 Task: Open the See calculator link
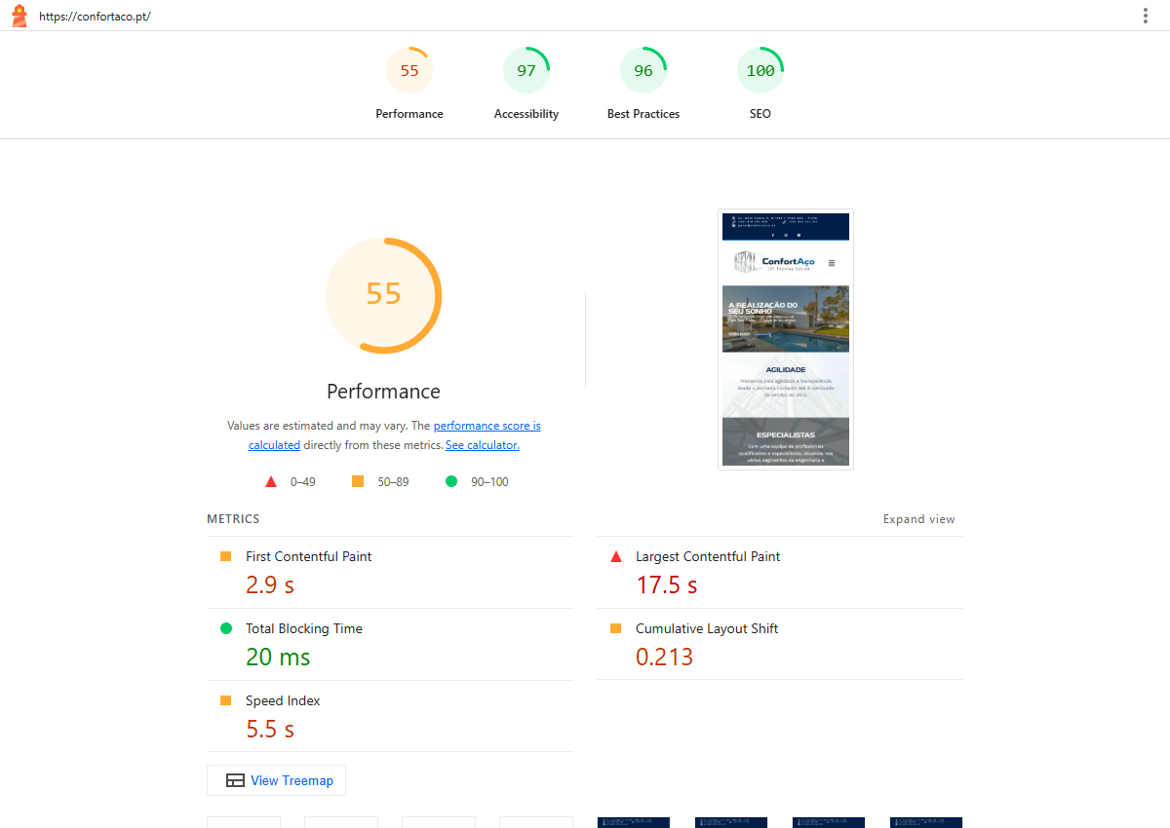(483, 445)
